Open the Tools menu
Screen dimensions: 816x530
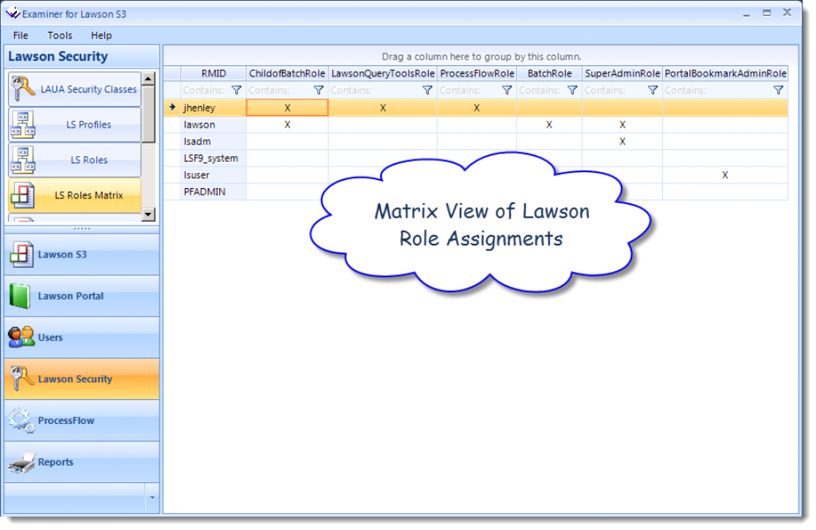[x=60, y=35]
